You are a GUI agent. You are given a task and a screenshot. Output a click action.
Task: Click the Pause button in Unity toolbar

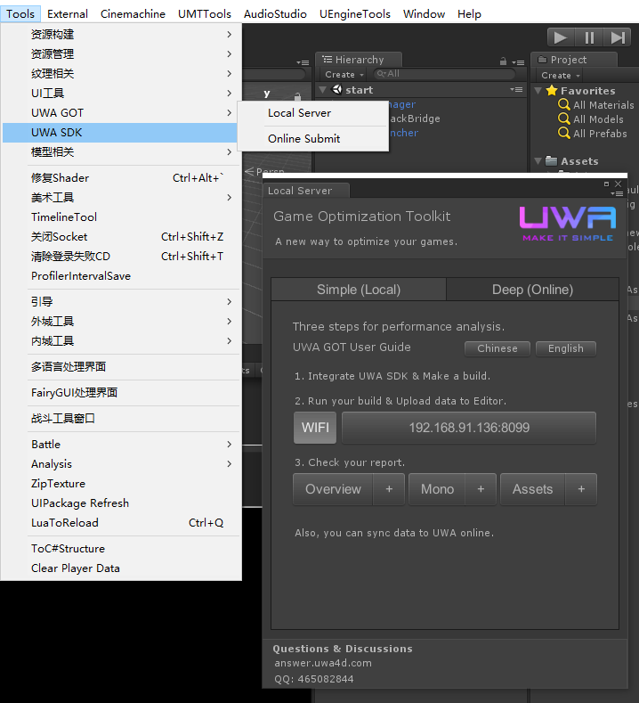pos(589,37)
